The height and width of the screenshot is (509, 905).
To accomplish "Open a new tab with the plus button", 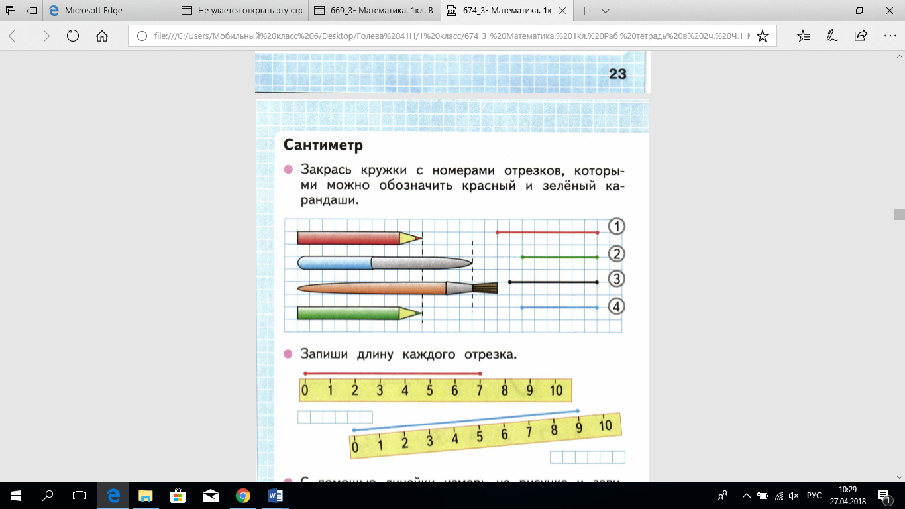I will coord(584,11).
